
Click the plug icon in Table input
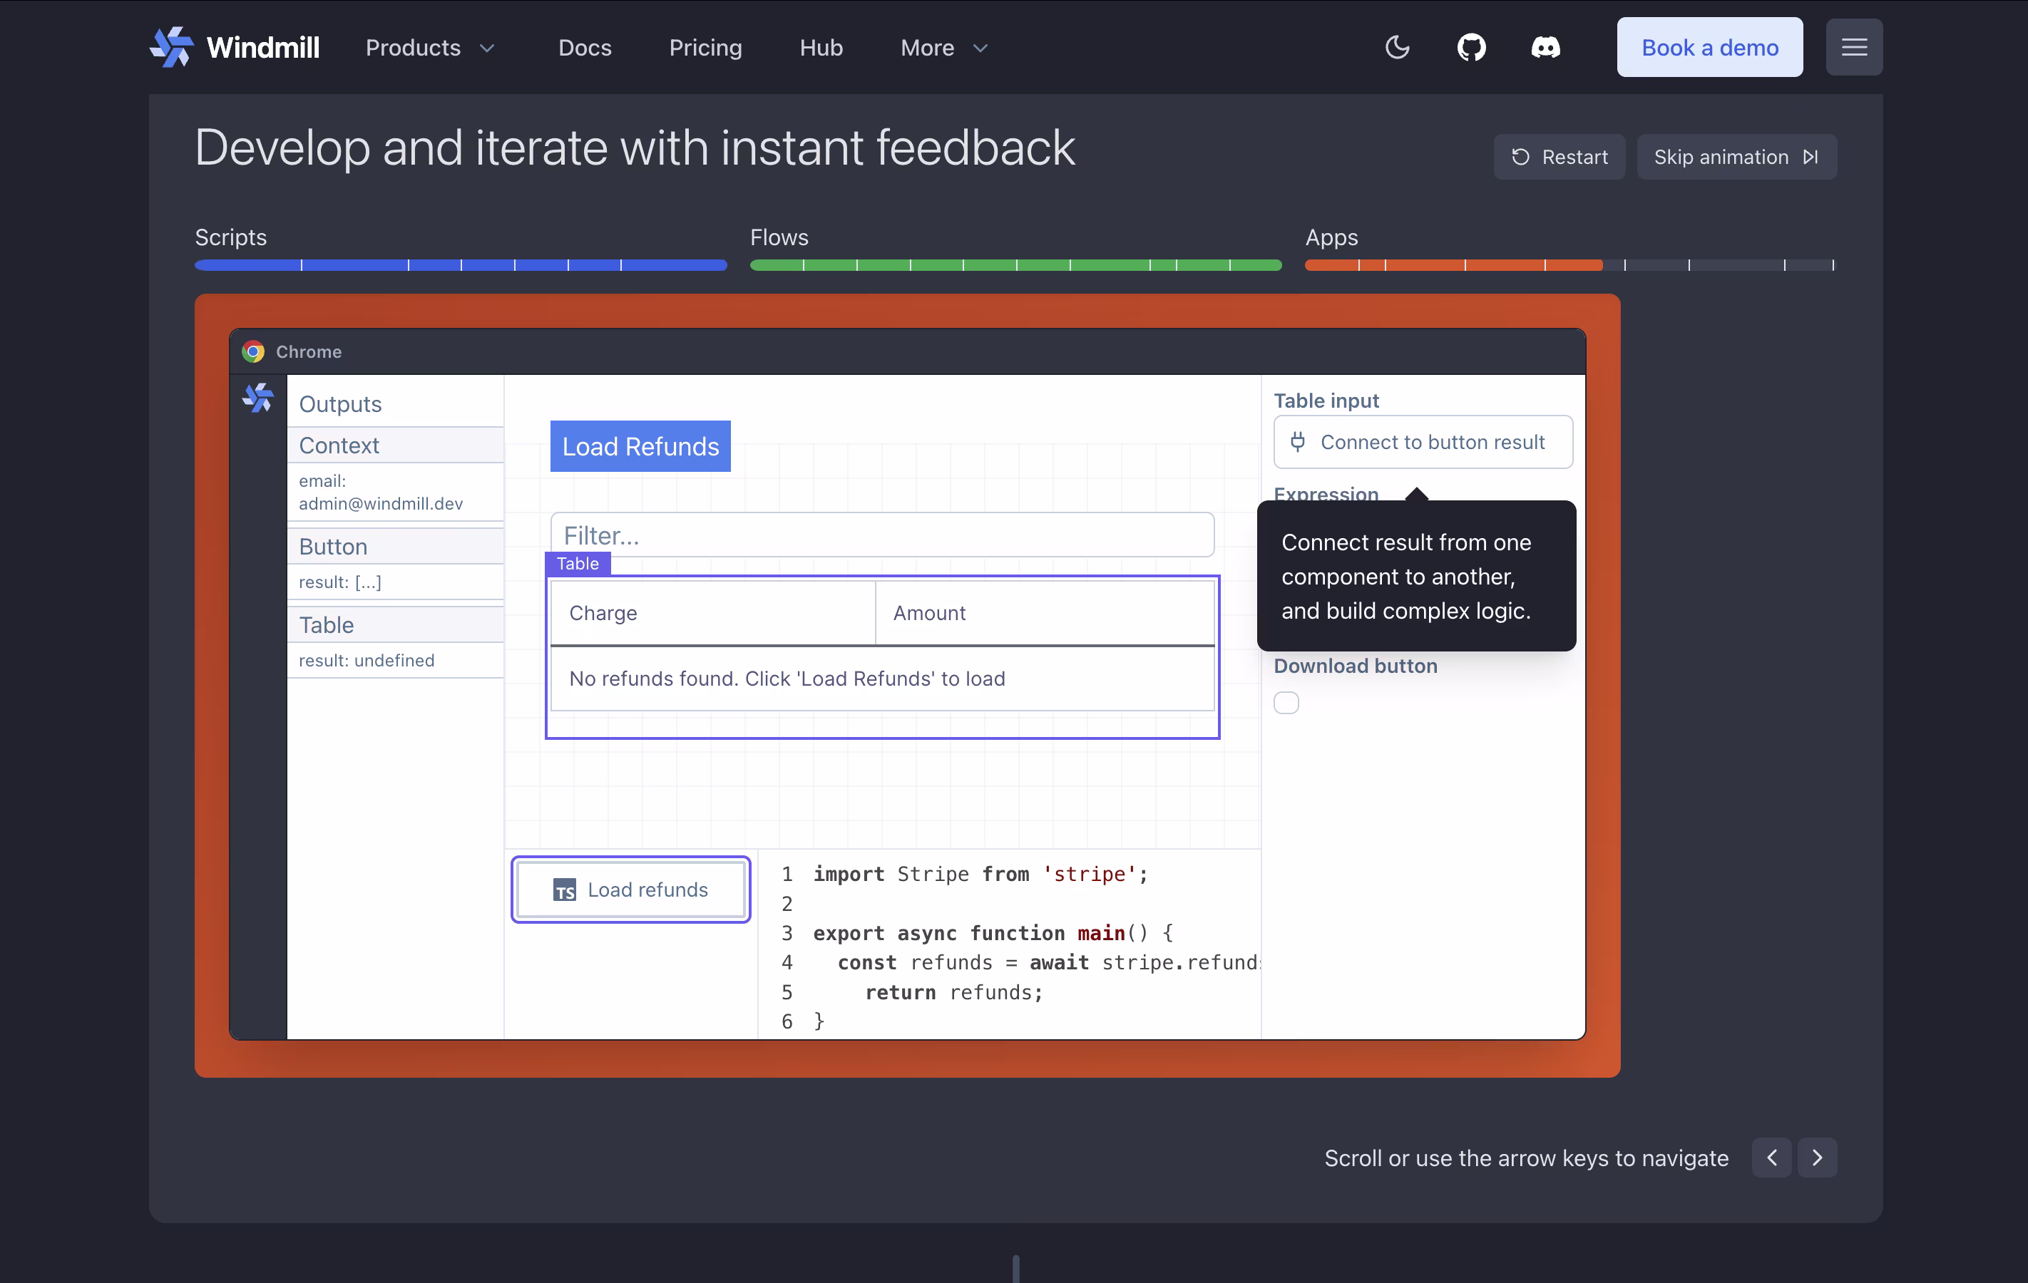pos(1298,442)
